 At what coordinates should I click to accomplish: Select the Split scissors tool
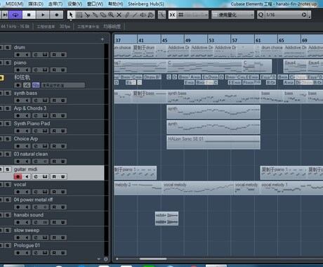pyautogui.click(x=87, y=15)
